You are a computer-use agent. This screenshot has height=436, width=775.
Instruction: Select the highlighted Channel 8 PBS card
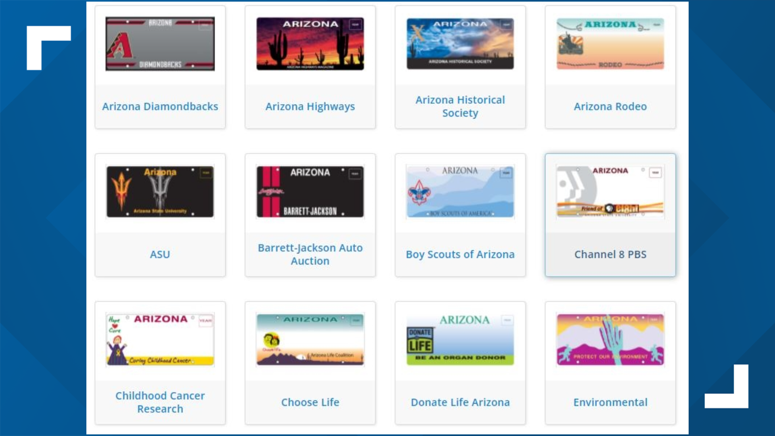tap(610, 215)
